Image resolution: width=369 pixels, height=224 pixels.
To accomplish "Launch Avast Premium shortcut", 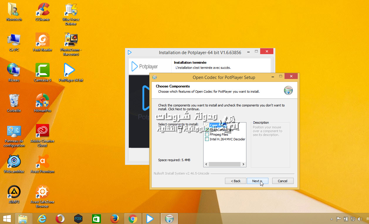I will [x=43, y=164].
